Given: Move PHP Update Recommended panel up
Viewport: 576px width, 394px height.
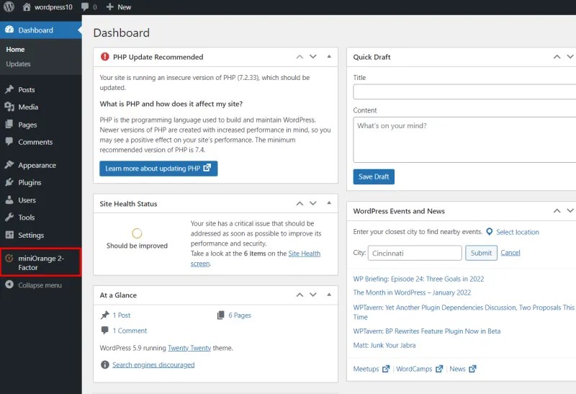Looking at the screenshot, I should (300, 57).
